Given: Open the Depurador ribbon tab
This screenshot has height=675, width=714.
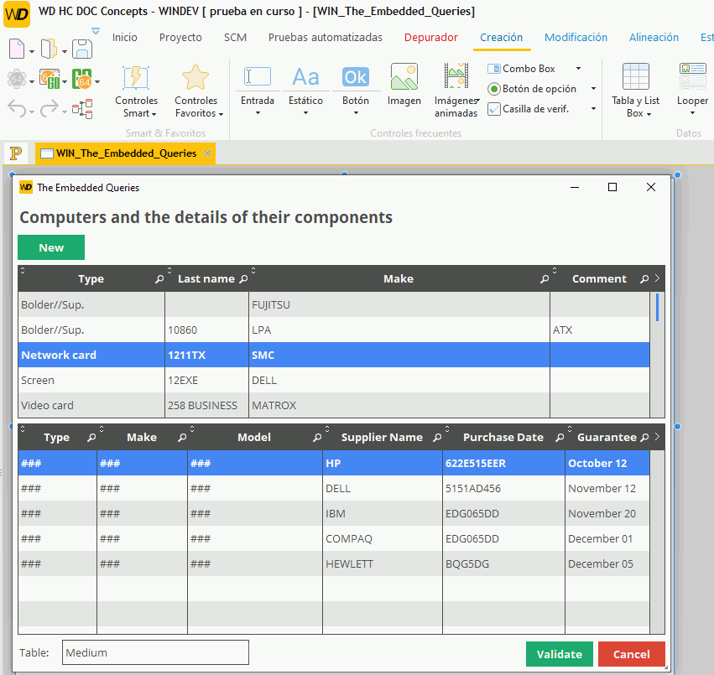Looking at the screenshot, I should pos(430,38).
